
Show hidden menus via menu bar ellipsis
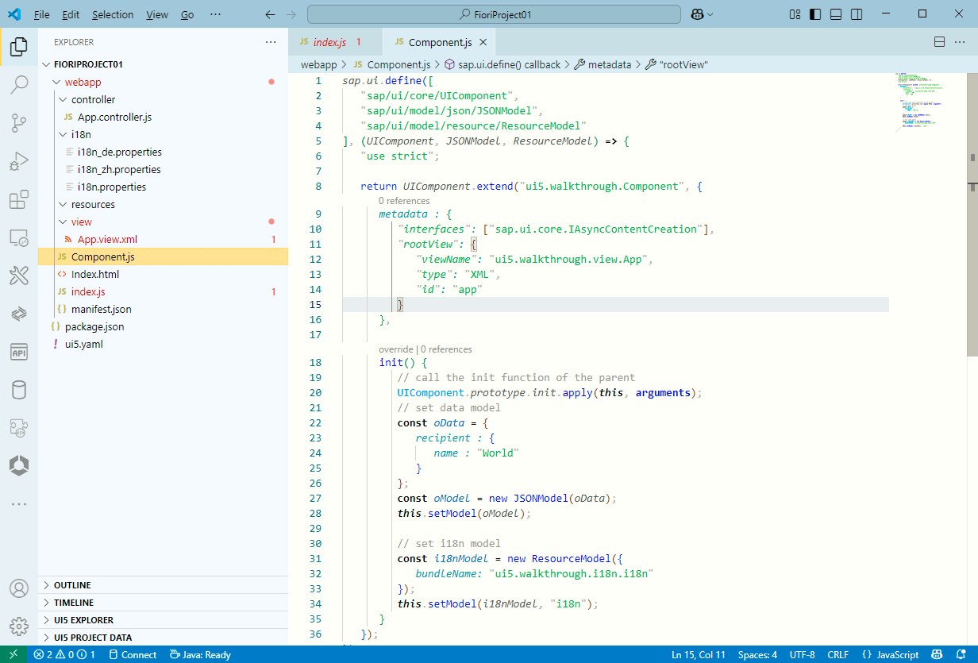click(x=216, y=14)
